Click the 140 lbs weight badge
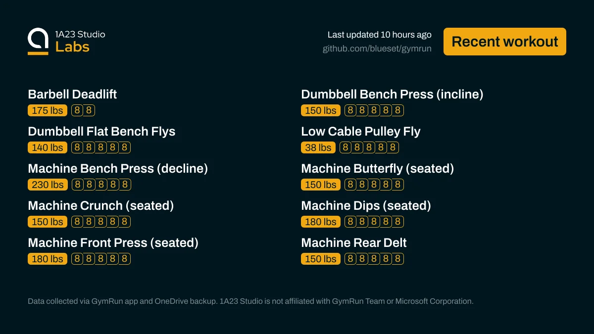 click(x=48, y=147)
